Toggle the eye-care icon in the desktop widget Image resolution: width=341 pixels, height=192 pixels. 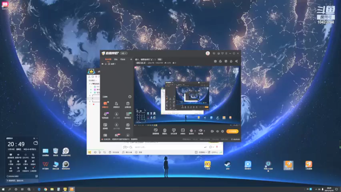coord(18,155)
